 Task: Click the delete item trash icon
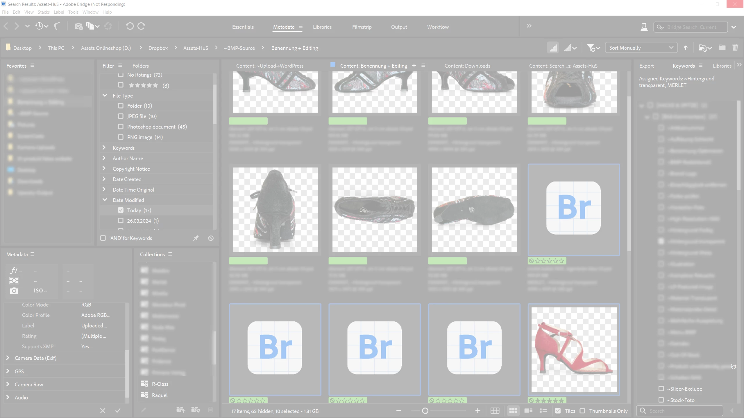[x=735, y=48]
